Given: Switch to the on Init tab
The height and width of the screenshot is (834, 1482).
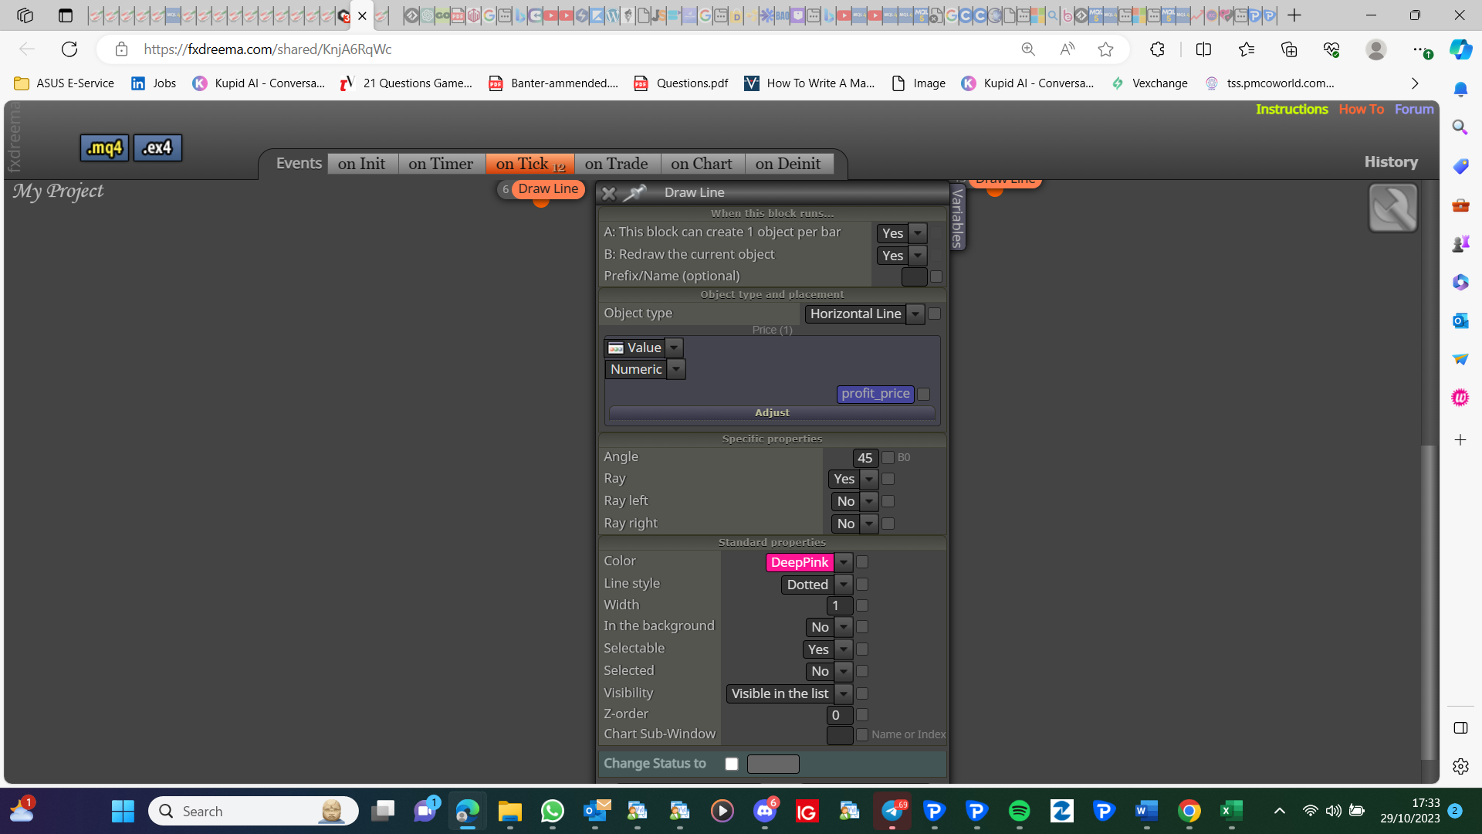Looking at the screenshot, I should pos(362,164).
